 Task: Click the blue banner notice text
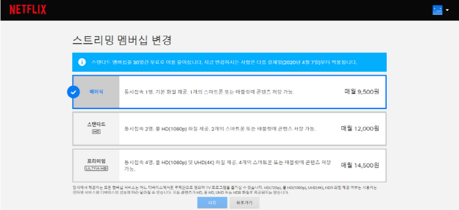coord(224,63)
